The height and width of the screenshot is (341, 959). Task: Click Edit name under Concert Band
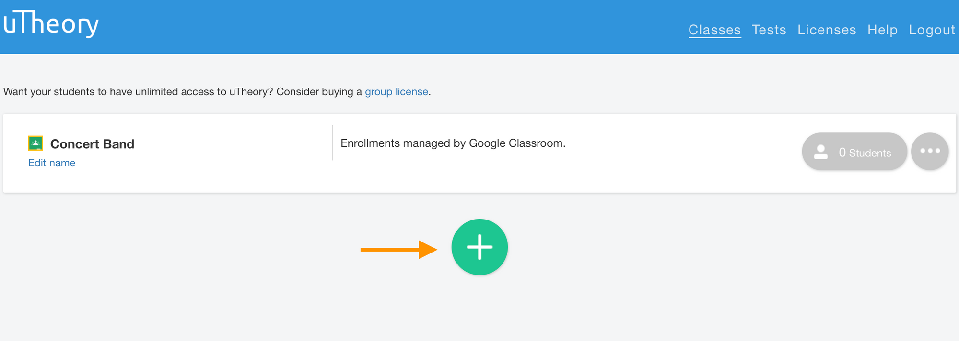click(52, 163)
